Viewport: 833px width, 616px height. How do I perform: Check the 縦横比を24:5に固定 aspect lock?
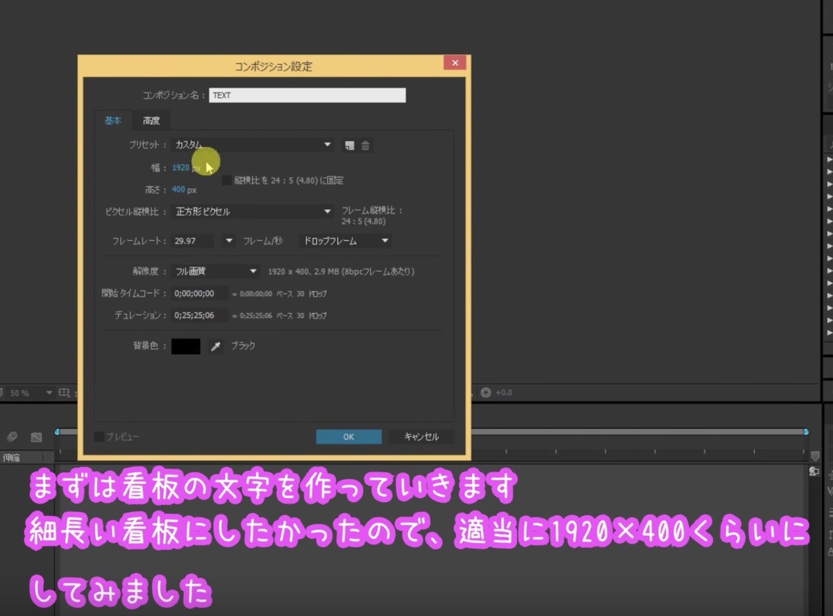(x=227, y=180)
